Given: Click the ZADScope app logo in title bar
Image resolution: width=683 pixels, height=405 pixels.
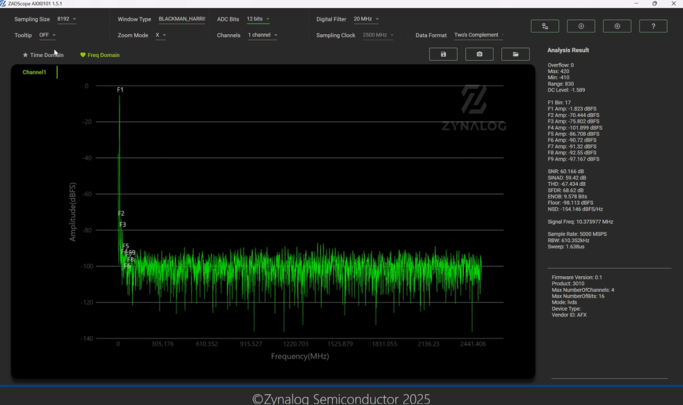Looking at the screenshot, I should point(4,4).
